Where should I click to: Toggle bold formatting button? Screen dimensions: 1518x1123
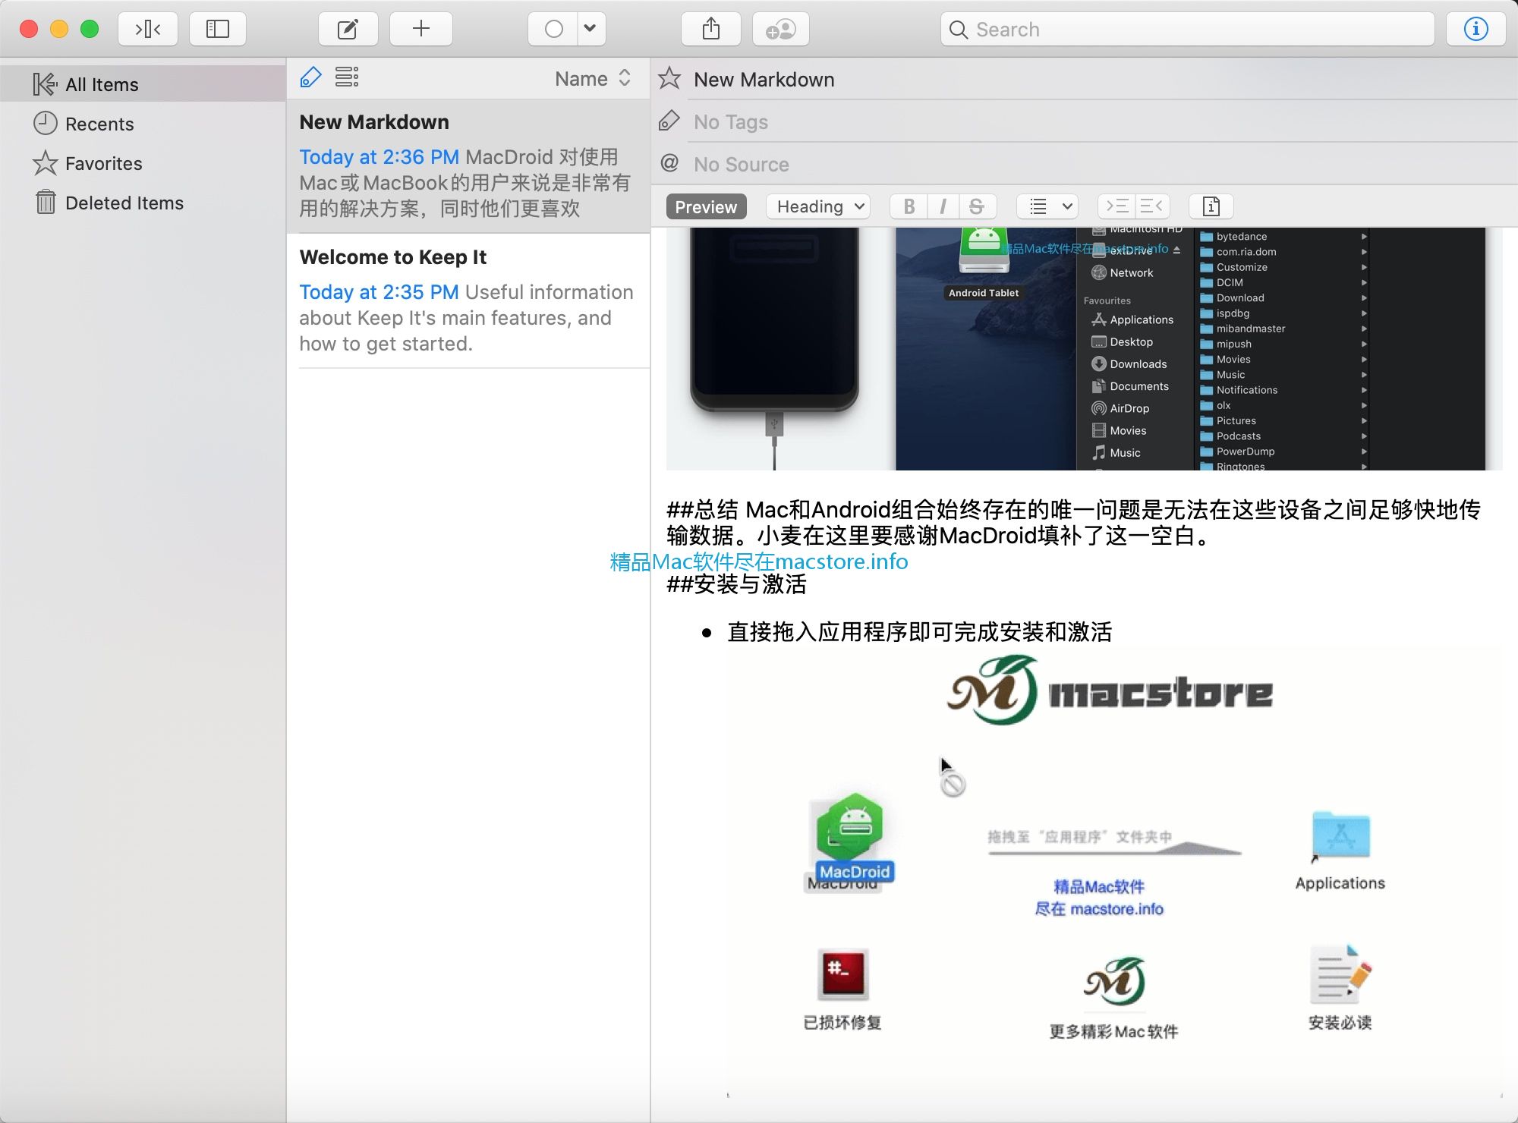tap(909, 206)
